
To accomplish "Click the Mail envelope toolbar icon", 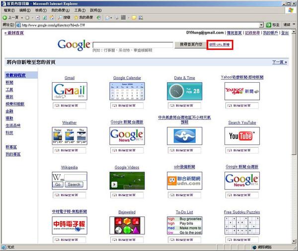I will (108, 18).
